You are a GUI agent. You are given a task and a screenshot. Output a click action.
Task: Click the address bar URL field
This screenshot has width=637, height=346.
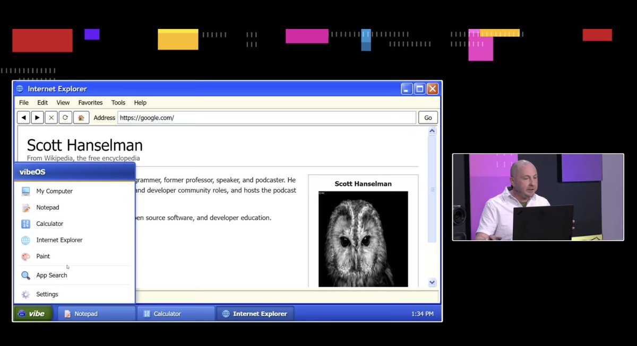(x=266, y=118)
